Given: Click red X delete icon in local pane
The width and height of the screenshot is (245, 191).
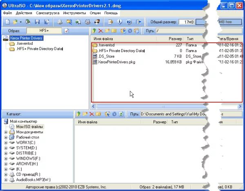Looking at the screenshot, I should tap(92, 114).
